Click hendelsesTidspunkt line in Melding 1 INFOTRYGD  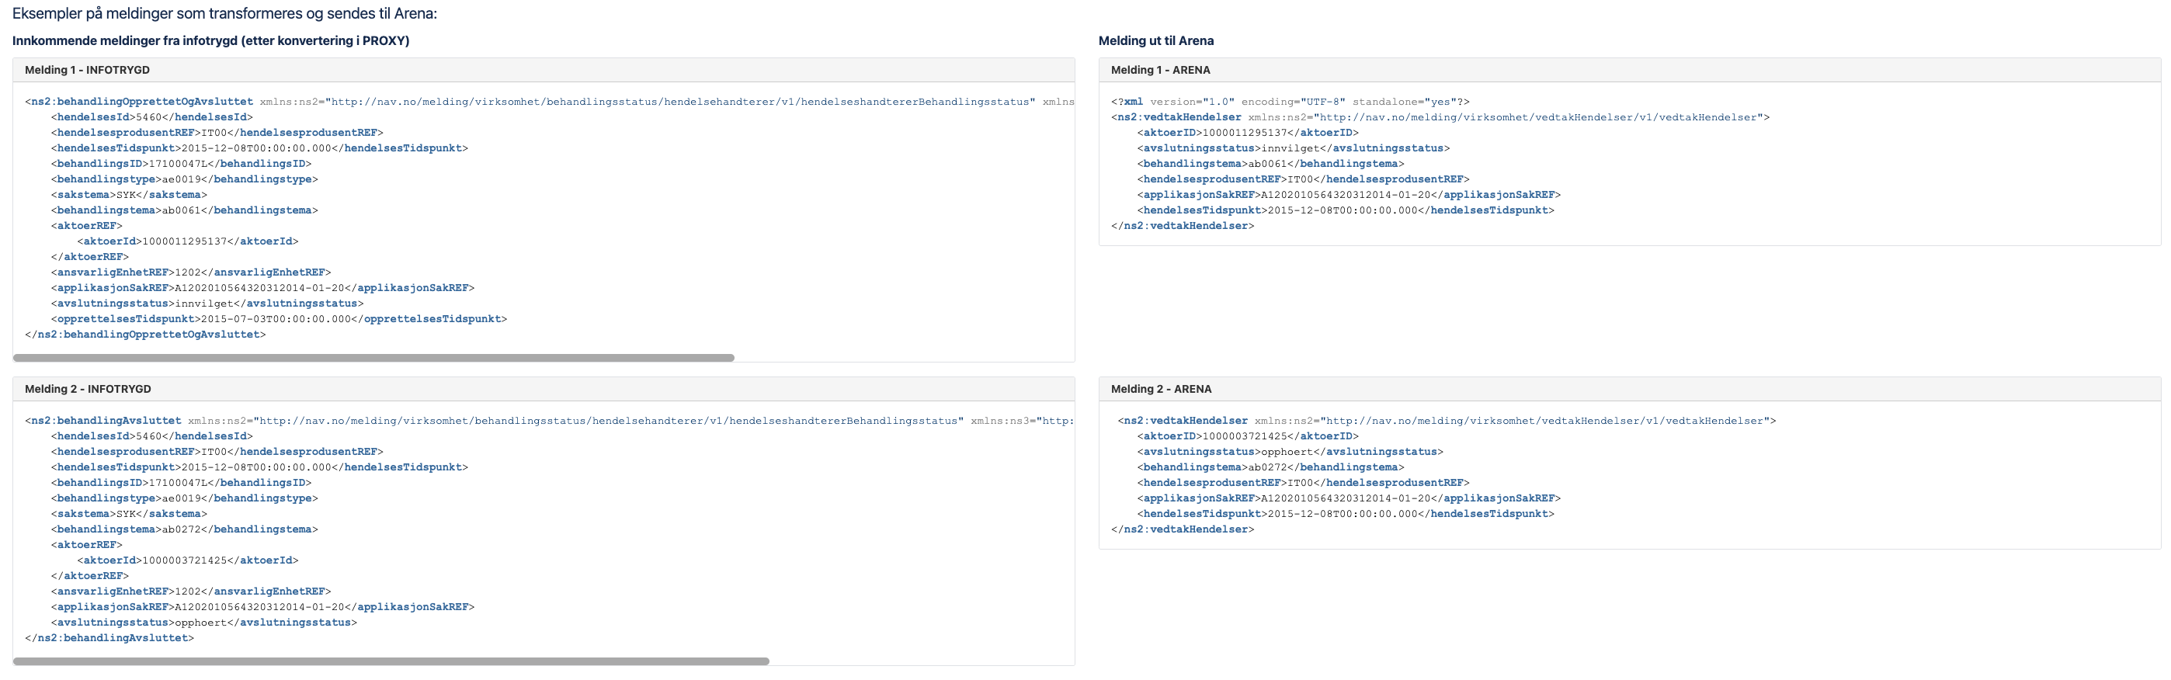pyautogui.click(x=259, y=148)
